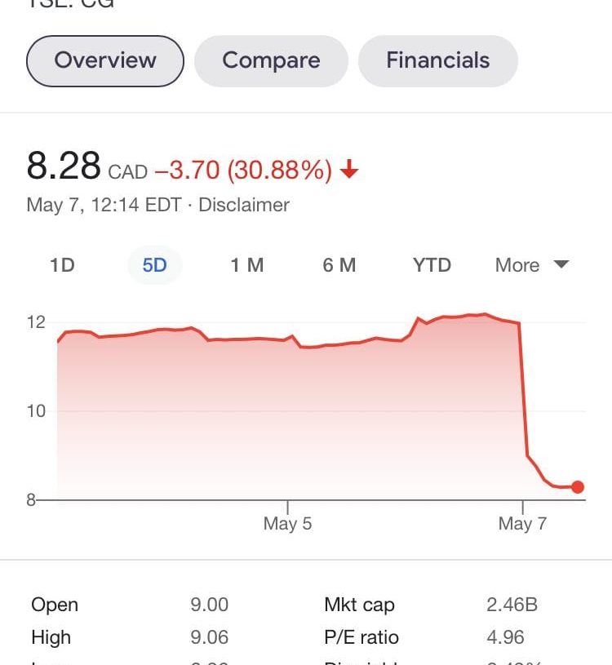Click the Open value 9.00

click(209, 605)
